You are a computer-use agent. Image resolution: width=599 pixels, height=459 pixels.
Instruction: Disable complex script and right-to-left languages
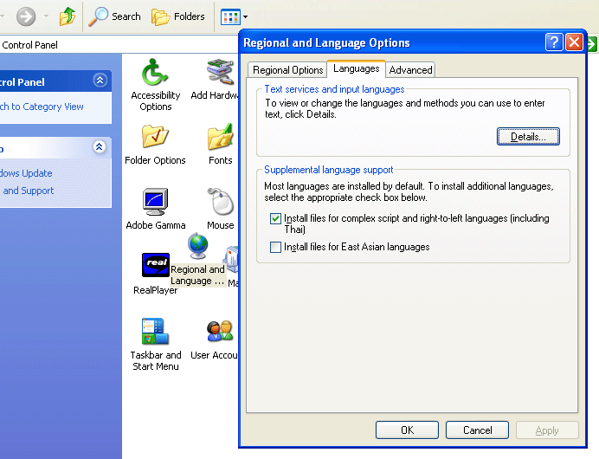coord(276,219)
